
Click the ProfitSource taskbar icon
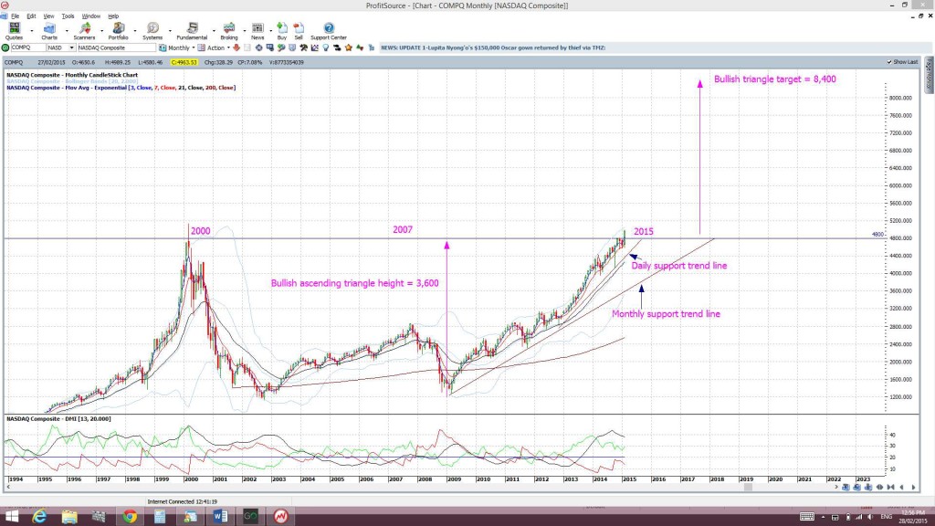tap(280, 517)
